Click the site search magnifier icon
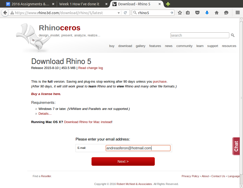The height and width of the screenshot is (188, 243). point(233,35)
